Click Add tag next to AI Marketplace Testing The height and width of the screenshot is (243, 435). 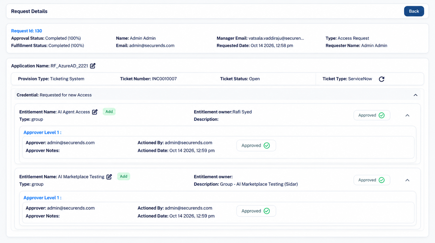click(x=123, y=176)
